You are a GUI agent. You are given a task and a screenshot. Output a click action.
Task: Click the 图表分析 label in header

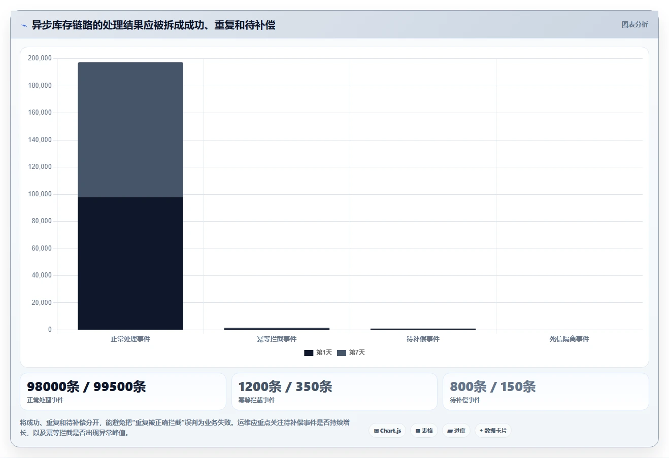click(x=634, y=24)
